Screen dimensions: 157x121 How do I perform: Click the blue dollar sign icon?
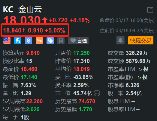click(29, 41)
